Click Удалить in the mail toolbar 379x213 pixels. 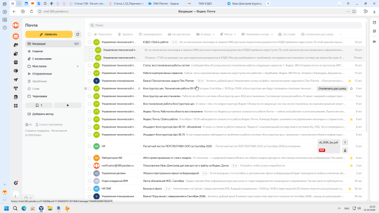pos(125,35)
